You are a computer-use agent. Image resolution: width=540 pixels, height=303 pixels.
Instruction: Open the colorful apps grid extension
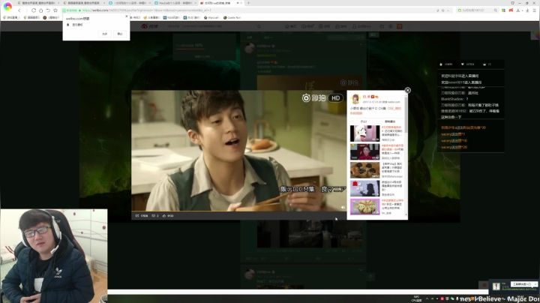click(x=503, y=10)
